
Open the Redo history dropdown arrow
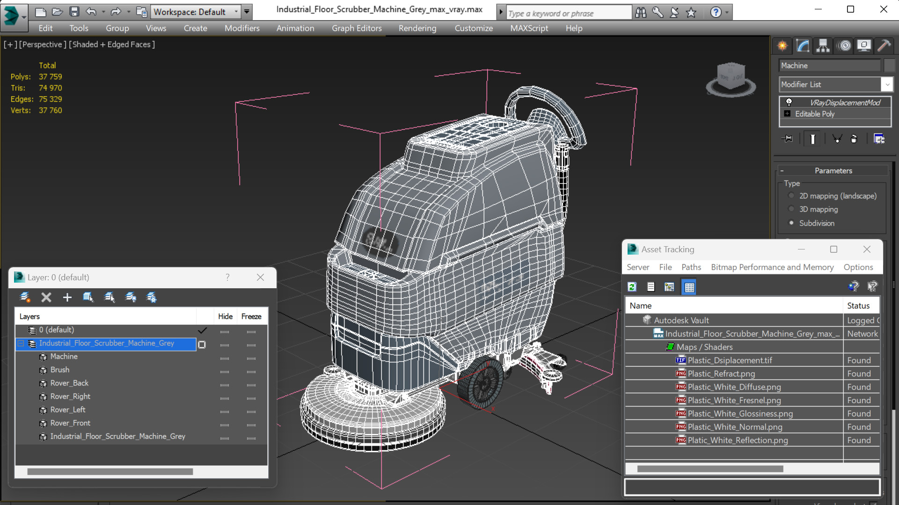128,12
